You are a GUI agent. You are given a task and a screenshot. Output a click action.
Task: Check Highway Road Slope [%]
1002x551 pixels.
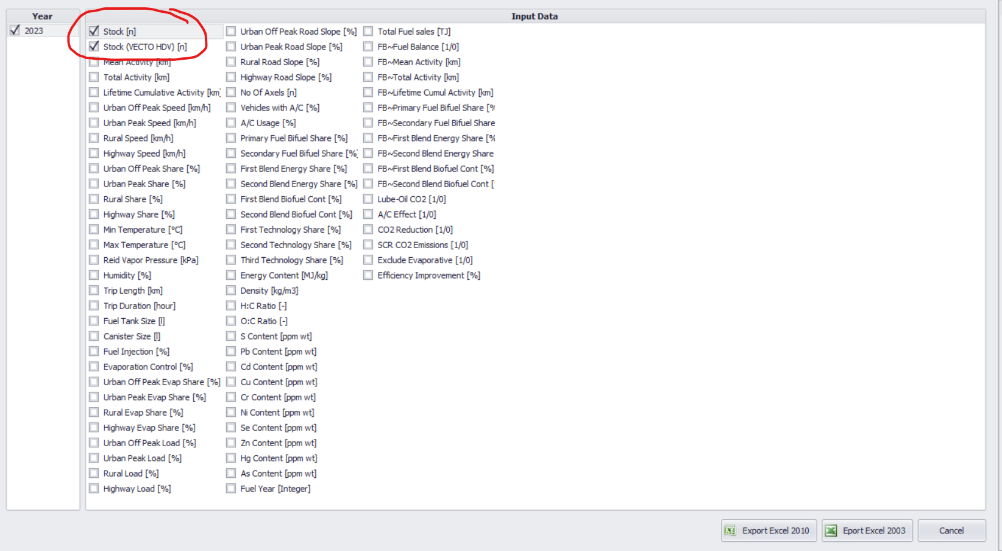(231, 77)
